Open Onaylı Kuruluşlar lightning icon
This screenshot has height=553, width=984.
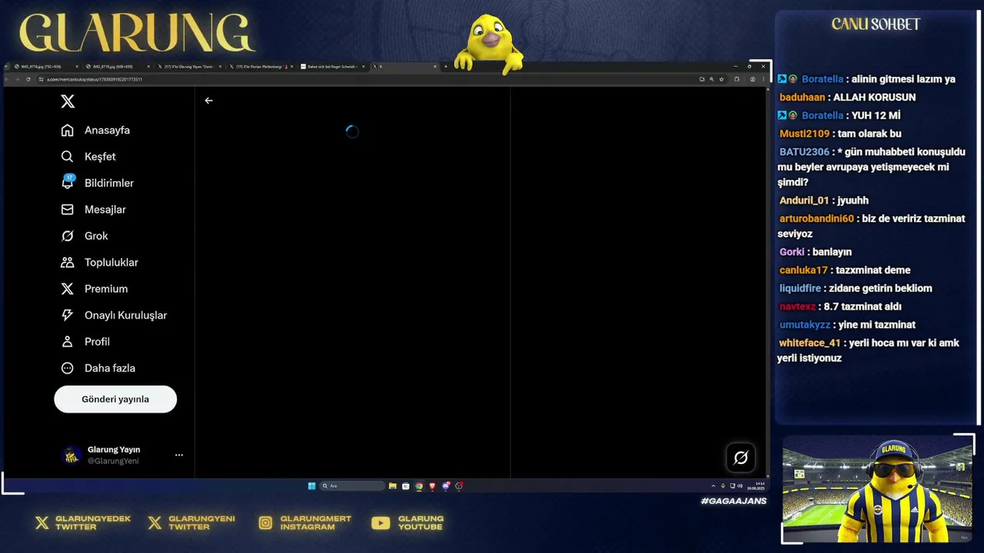68,315
